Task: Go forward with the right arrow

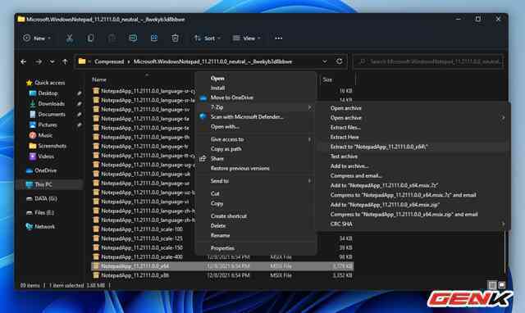Action: [39, 61]
